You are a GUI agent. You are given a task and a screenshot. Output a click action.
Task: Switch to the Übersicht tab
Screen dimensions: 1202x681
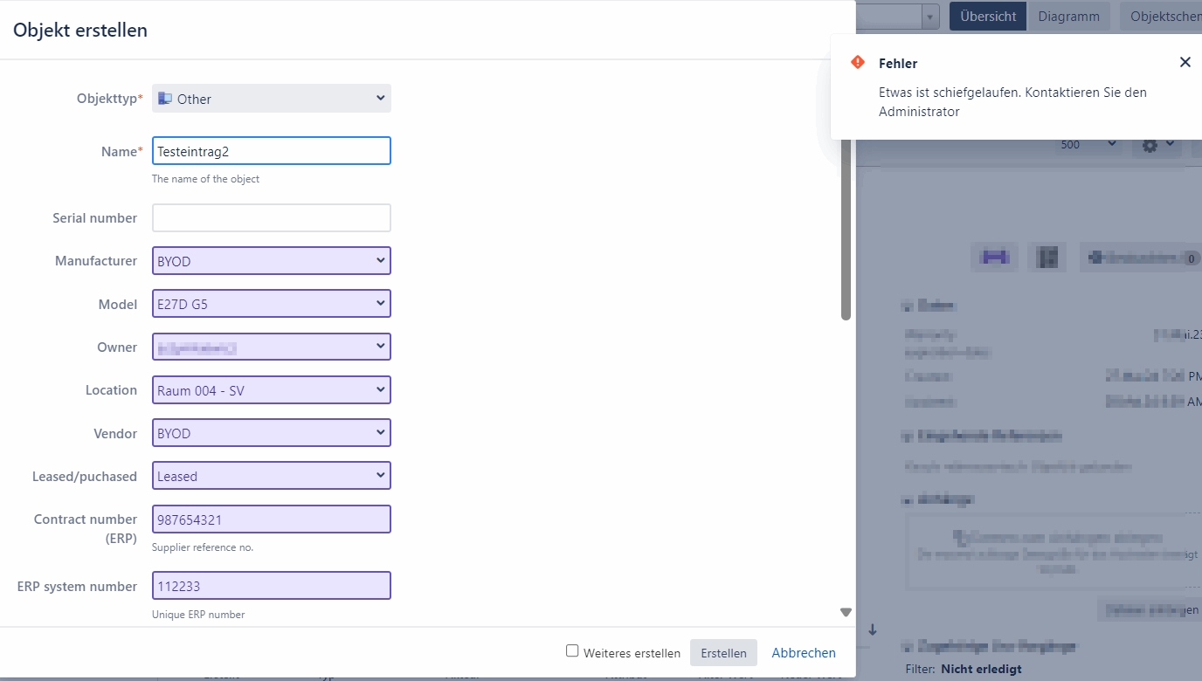click(988, 16)
